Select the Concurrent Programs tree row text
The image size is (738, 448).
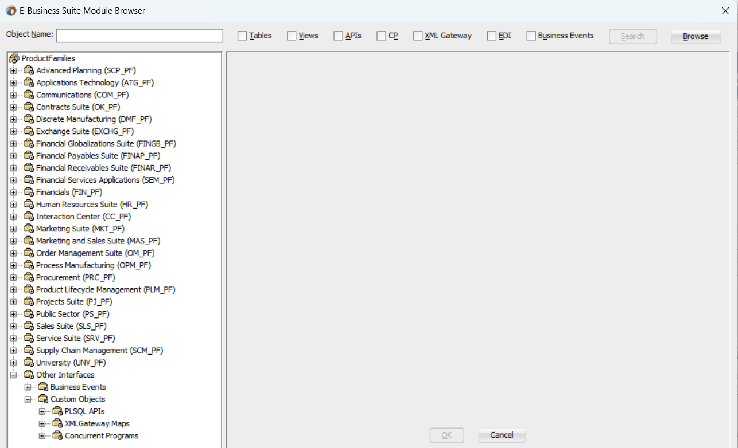[102, 436]
